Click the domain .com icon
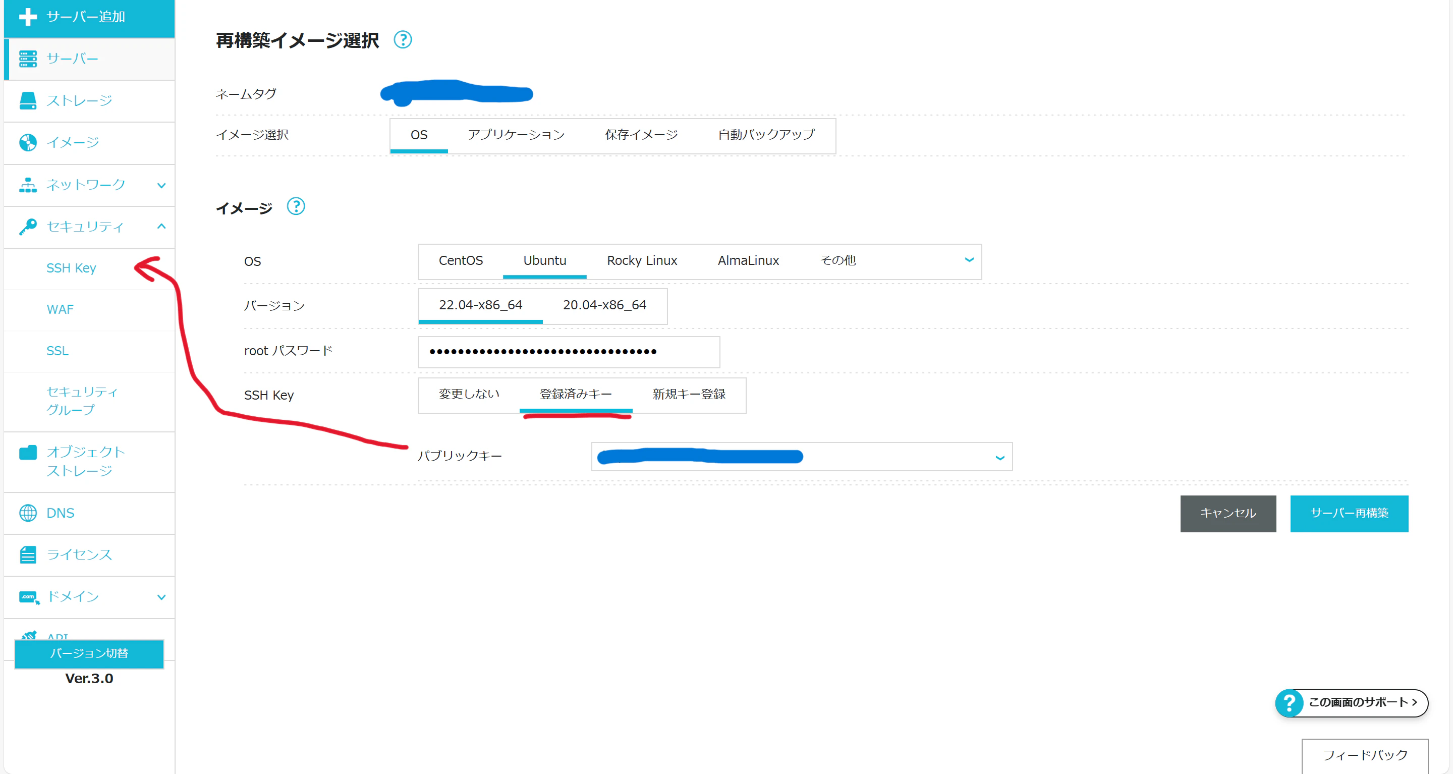This screenshot has width=1453, height=774. (x=29, y=597)
